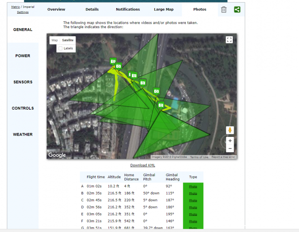
Task: Expand the SENSORS section in sidebar
Action: [x=23, y=82]
